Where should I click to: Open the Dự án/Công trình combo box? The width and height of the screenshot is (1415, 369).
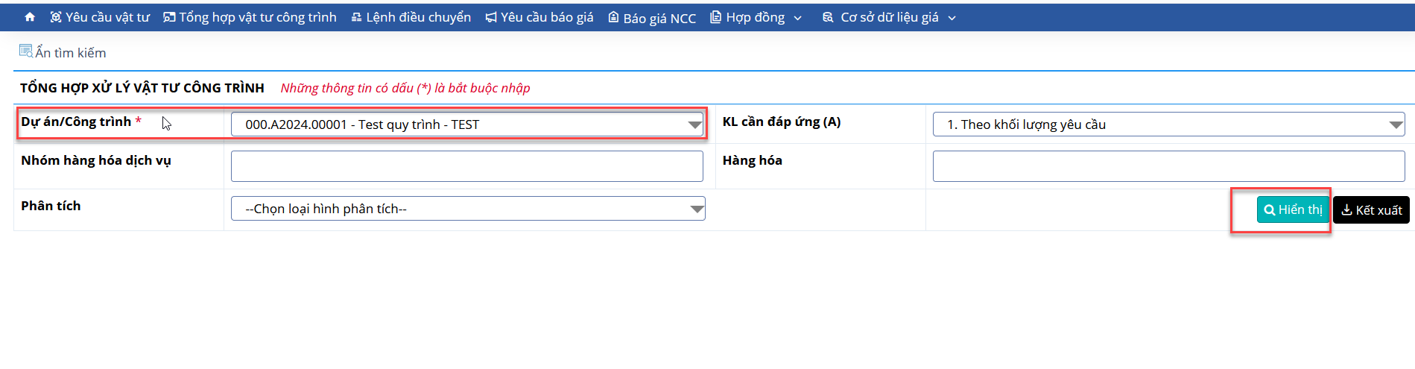click(x=468, y=124)
